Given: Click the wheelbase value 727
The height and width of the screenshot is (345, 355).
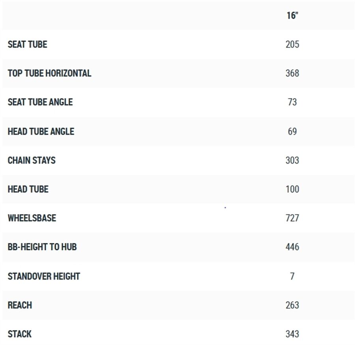Looking at the screenshot, I should [292, 218].
